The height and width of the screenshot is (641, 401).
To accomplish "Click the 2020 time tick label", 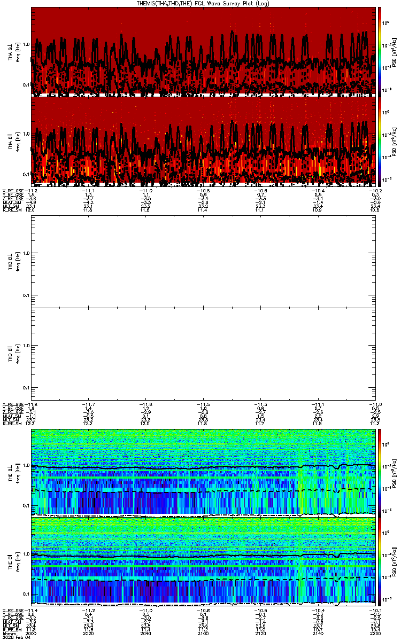I will point(89,634).
